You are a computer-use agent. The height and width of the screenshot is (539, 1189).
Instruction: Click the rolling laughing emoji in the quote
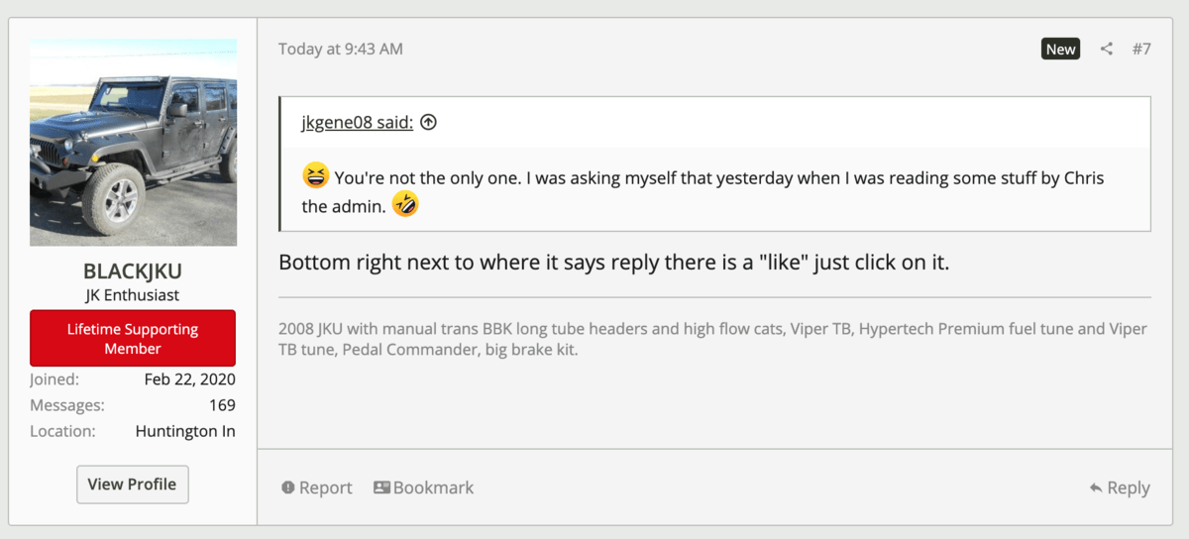pyautogui.click(x=405, y=205)
